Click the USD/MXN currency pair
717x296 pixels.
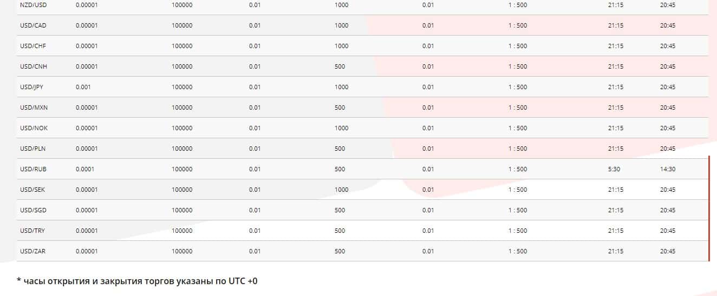(x=34, y=107)
